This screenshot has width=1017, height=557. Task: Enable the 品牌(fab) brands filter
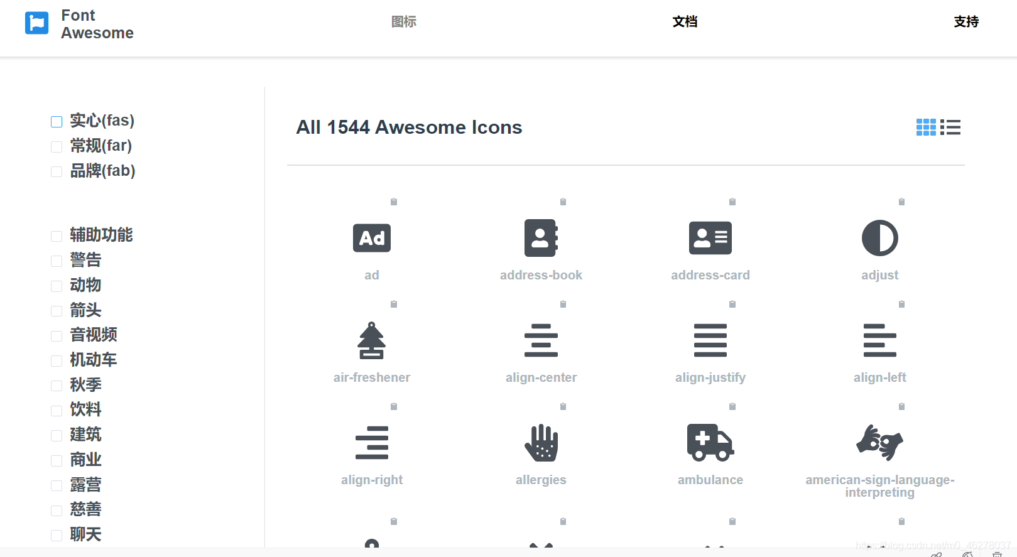pos(57,172)
